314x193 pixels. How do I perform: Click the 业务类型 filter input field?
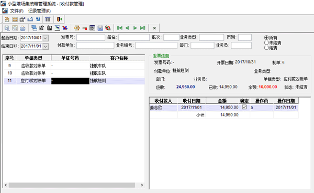(211, 38)
